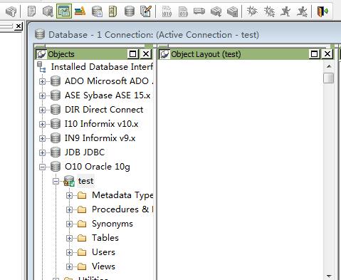Image resolution: width=341 pixels, height=280 pixels.
Task: Click the Object Layout scrollbar thumb
Action: click(x=329, y=78)
